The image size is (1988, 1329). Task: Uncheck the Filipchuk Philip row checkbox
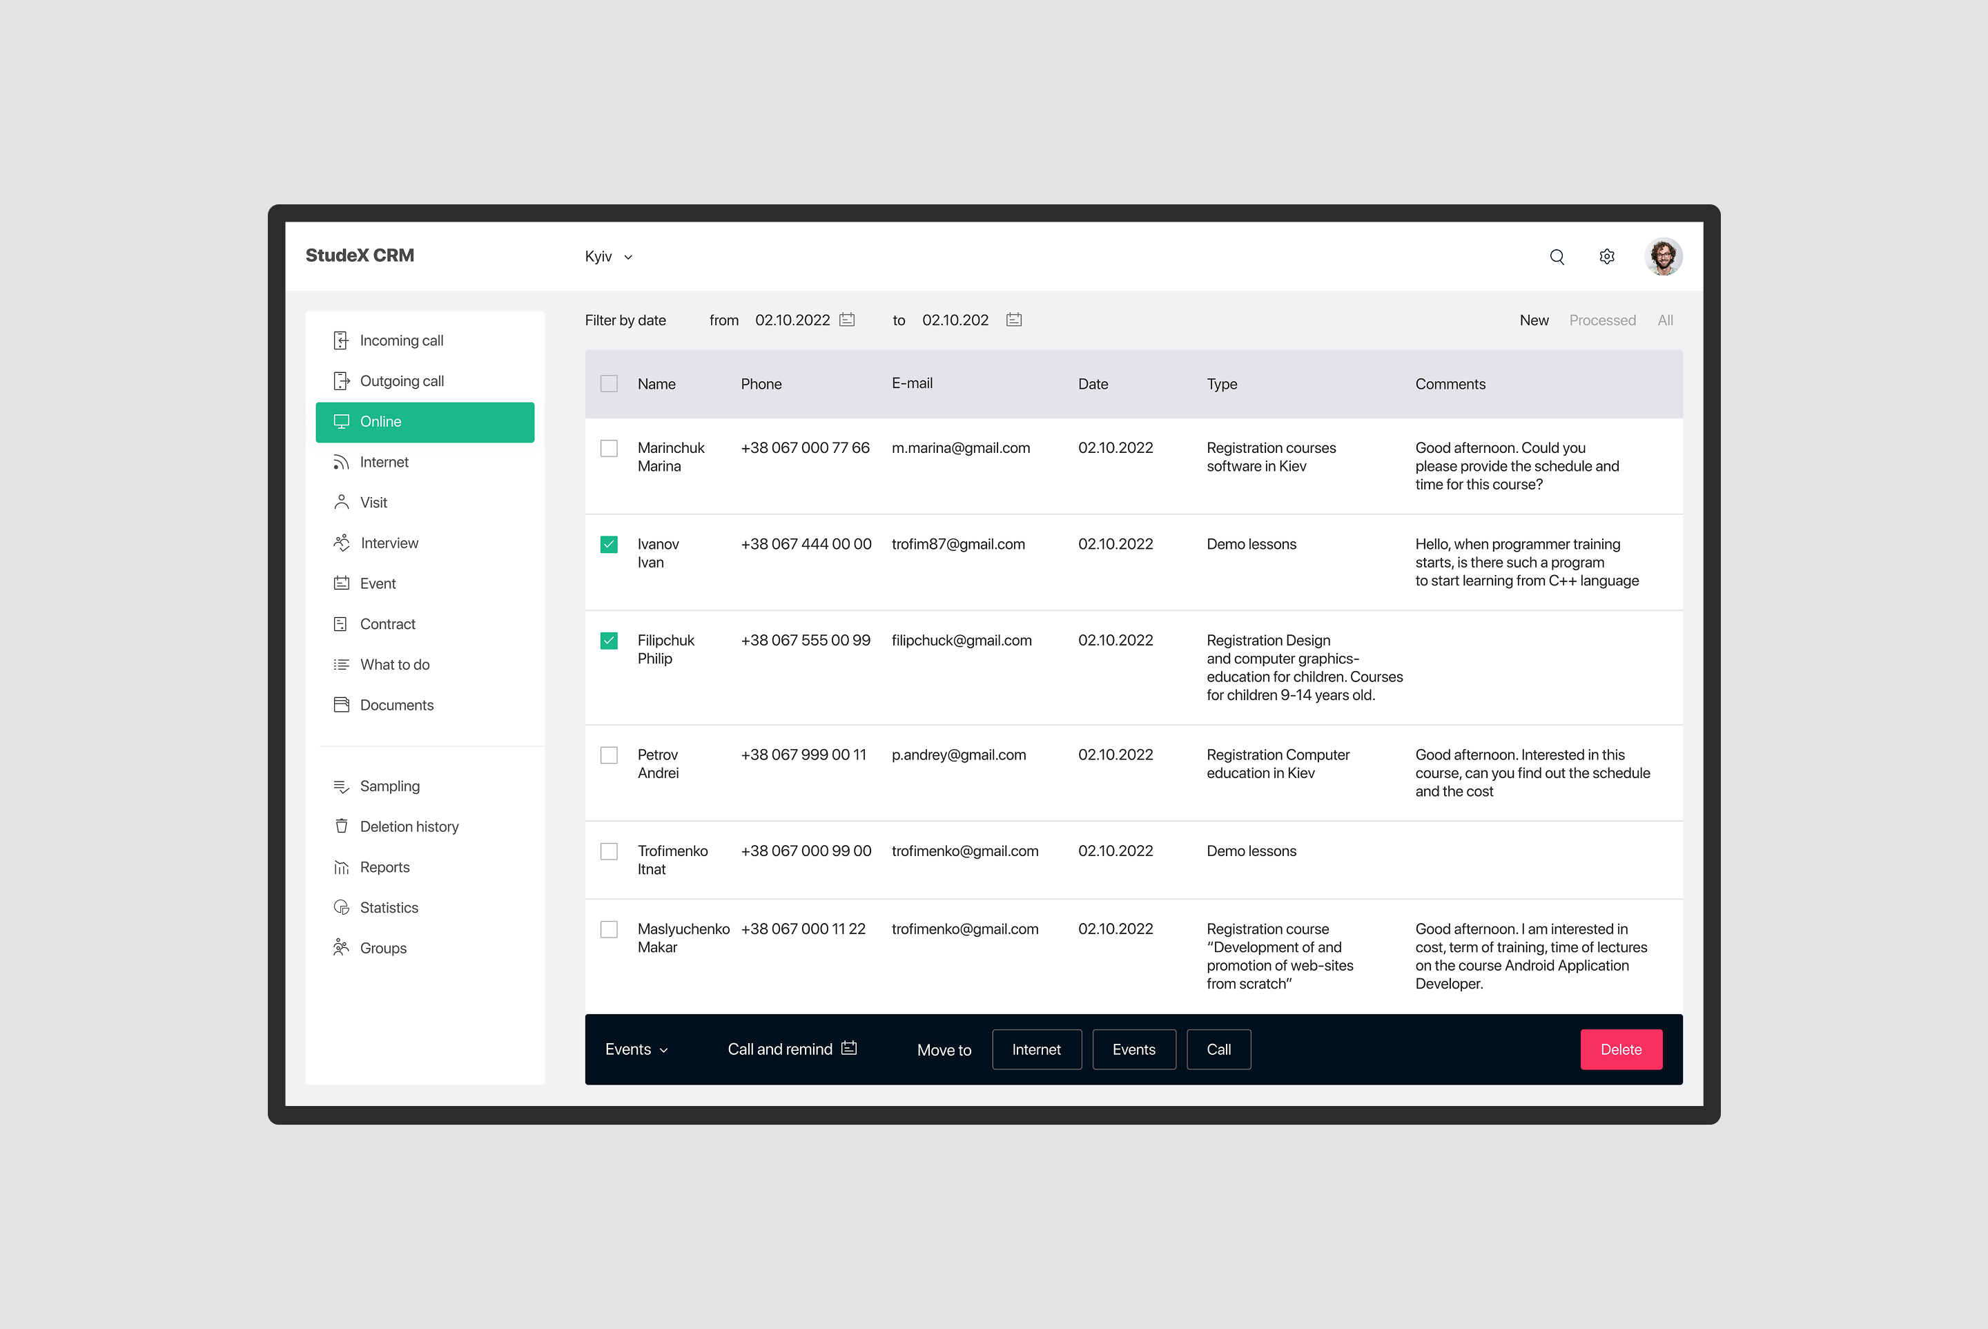610,641
